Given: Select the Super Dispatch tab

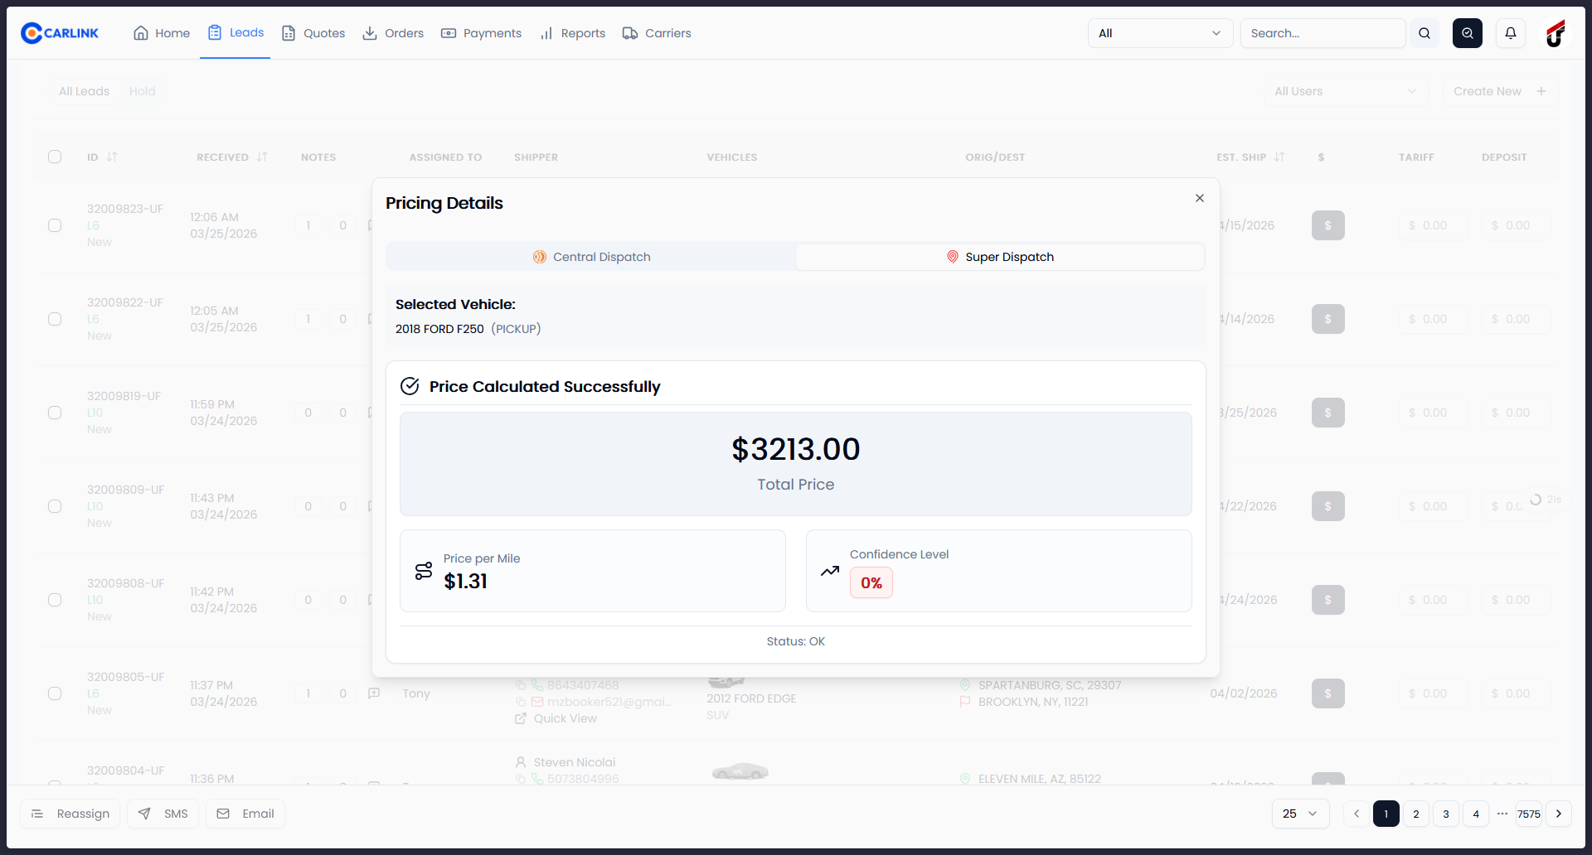Looking at the screenshot, I should tap(999, 257).
